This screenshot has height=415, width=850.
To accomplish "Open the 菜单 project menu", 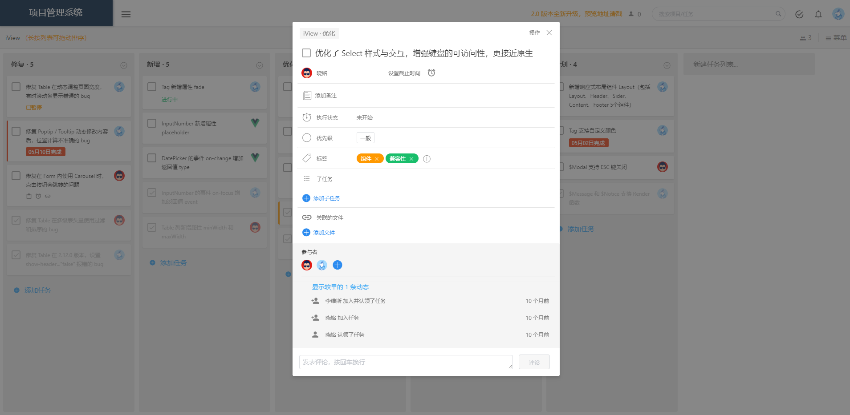I will tap(836, 38).
